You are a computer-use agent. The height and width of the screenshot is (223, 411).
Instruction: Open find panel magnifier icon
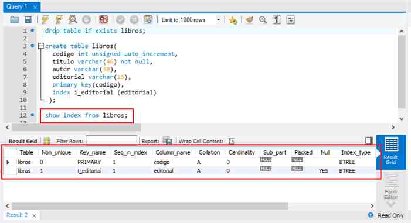coord(263,20)
